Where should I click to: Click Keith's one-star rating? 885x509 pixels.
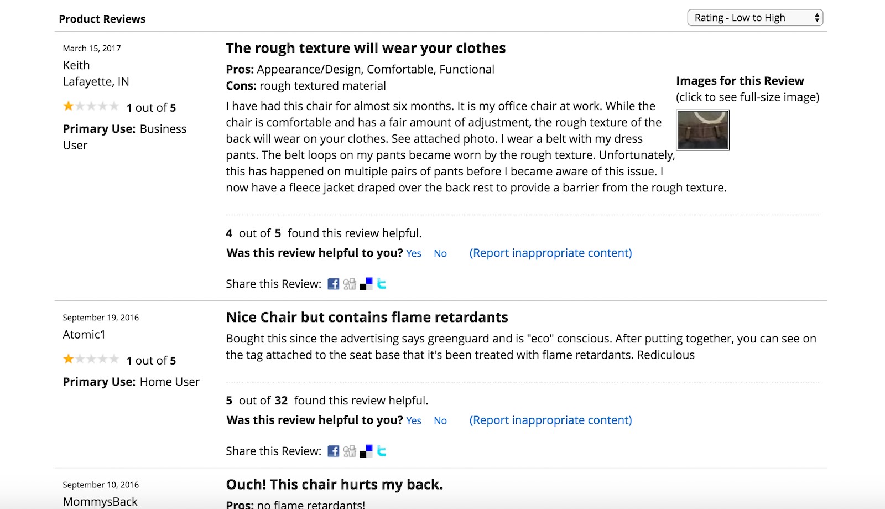point(91,106)
